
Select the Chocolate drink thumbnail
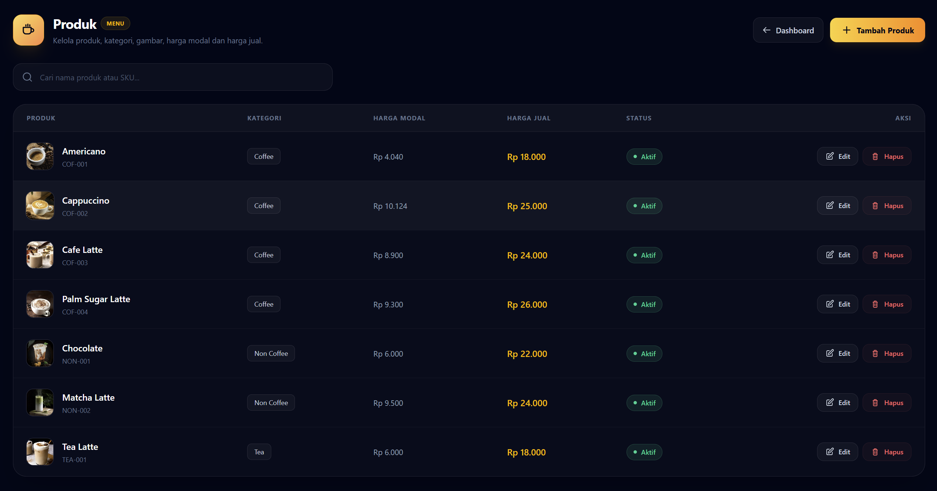coord(40,353)
